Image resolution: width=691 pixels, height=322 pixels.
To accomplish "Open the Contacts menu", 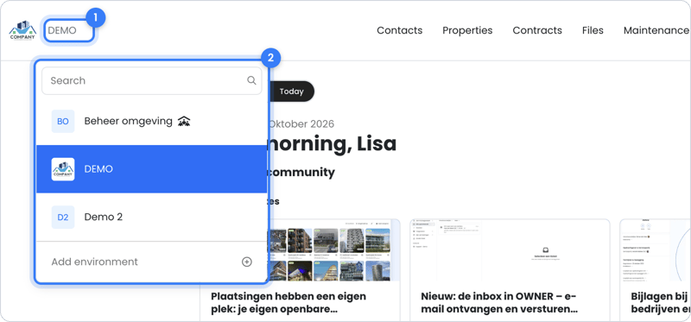I will click(x=400, y=30).
